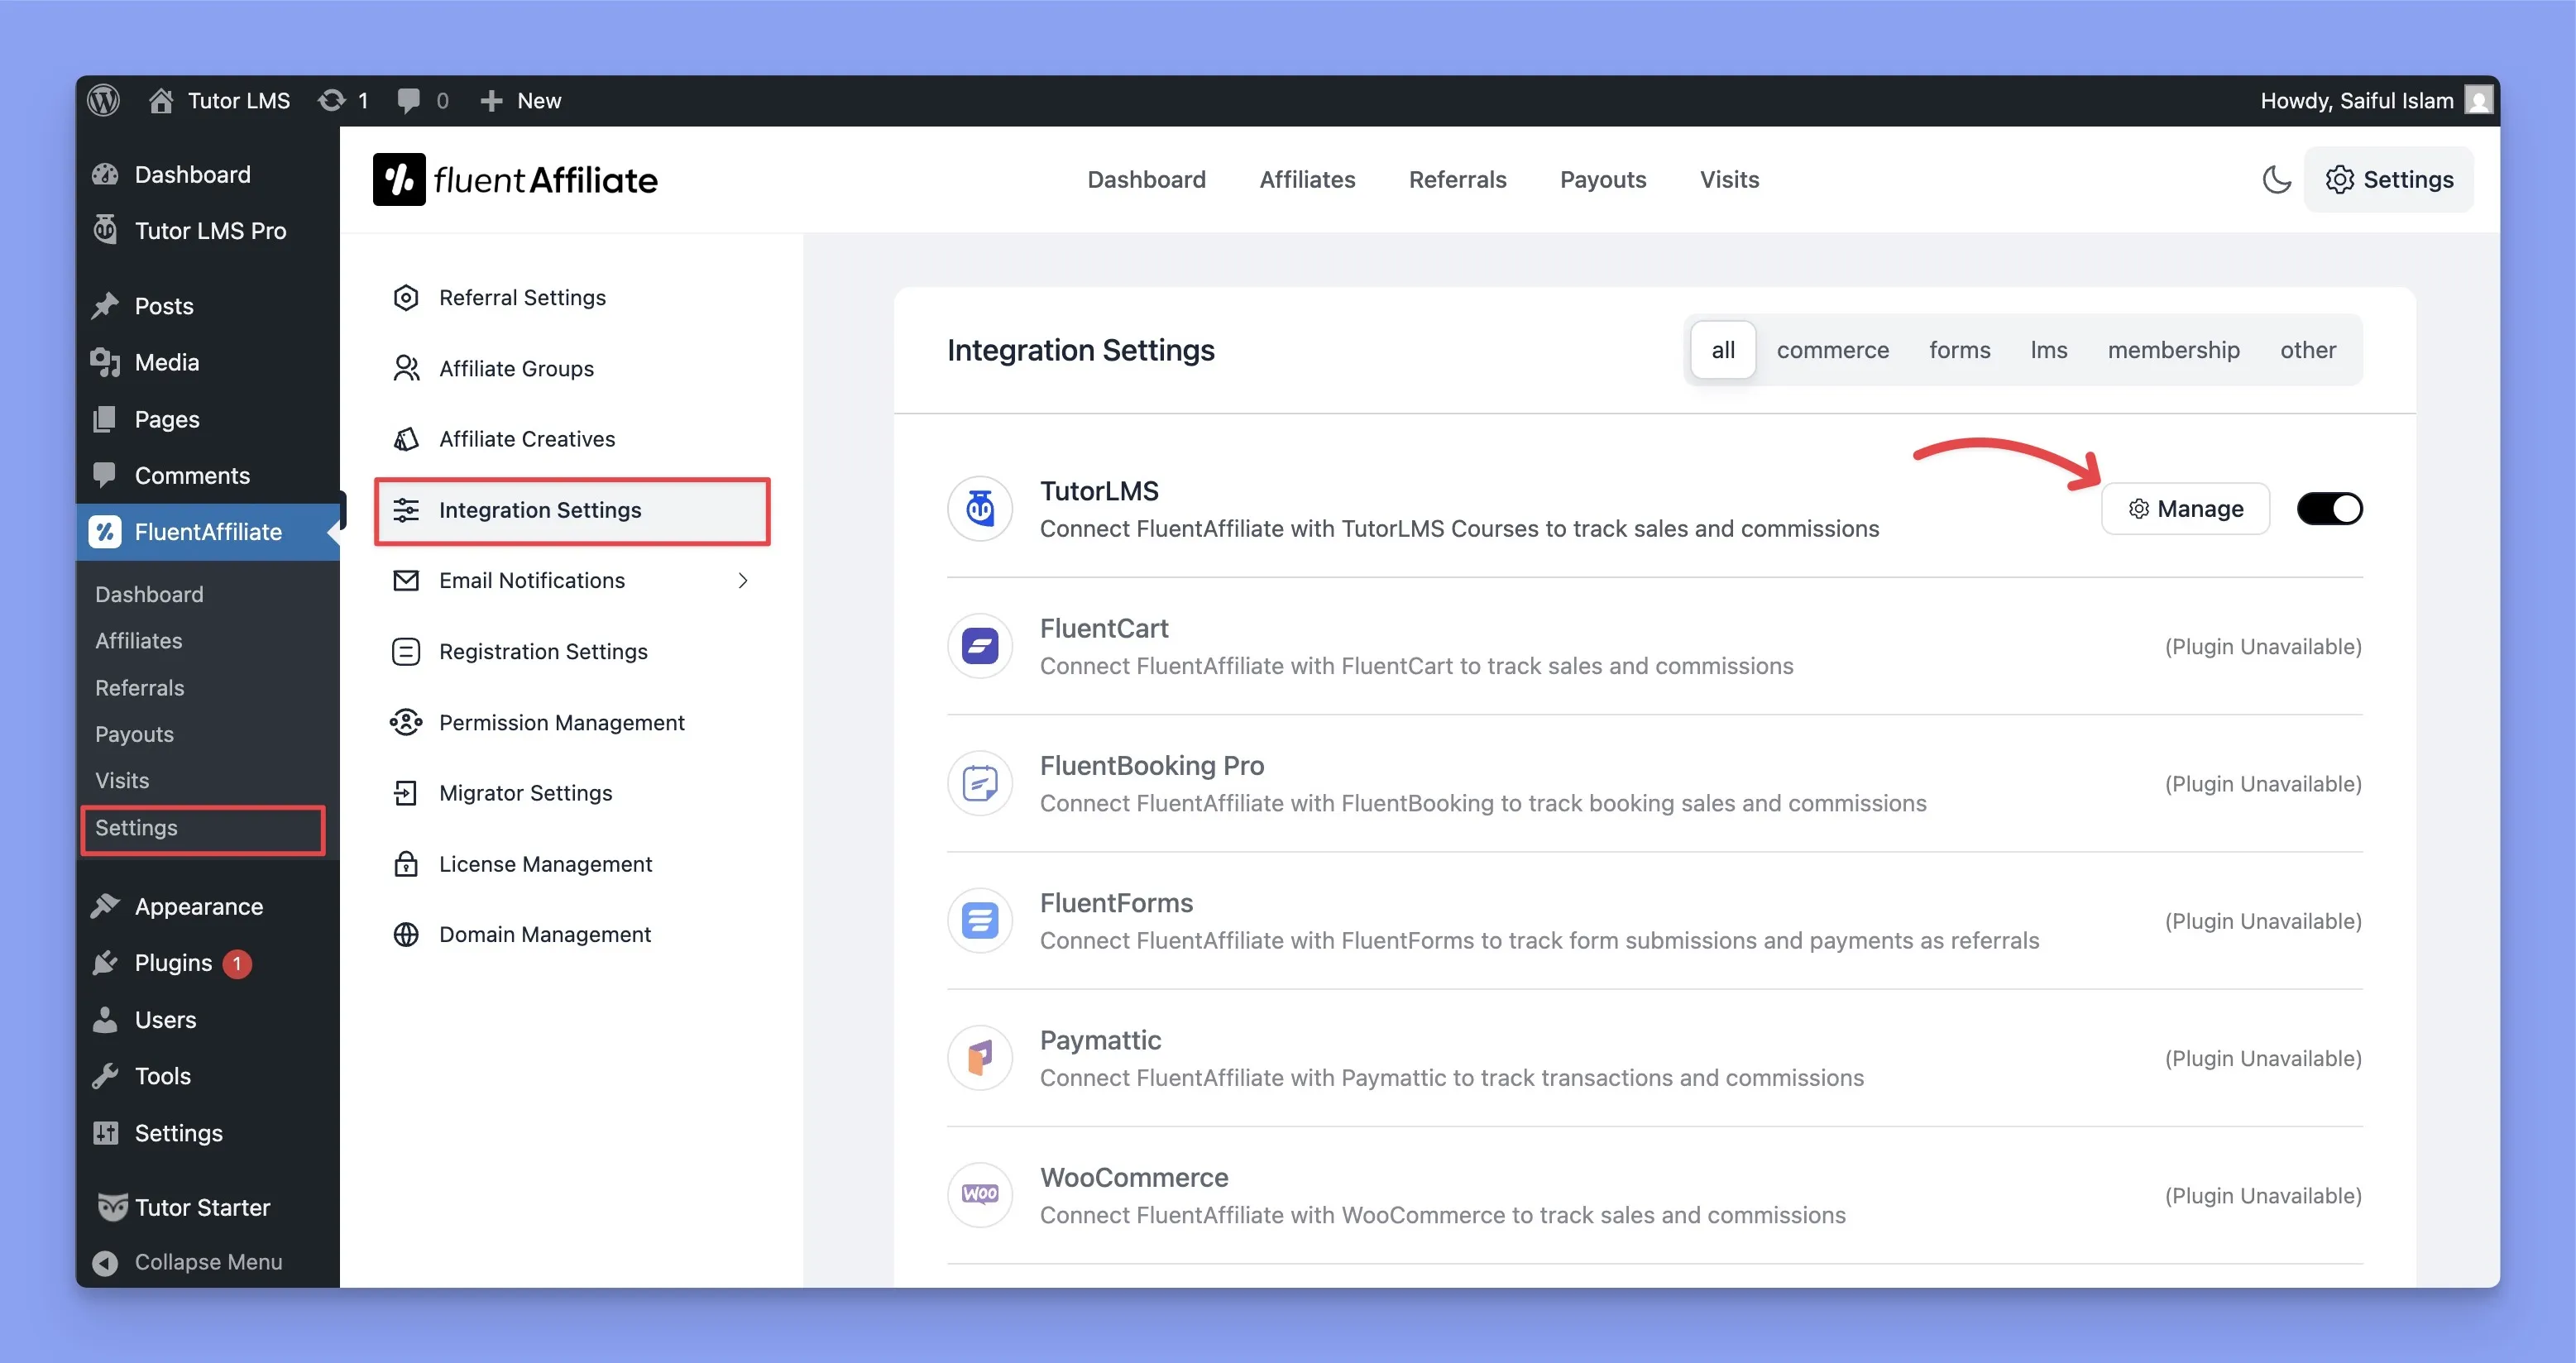Select the Referral Settings hexagon icon

coord(406,297)
